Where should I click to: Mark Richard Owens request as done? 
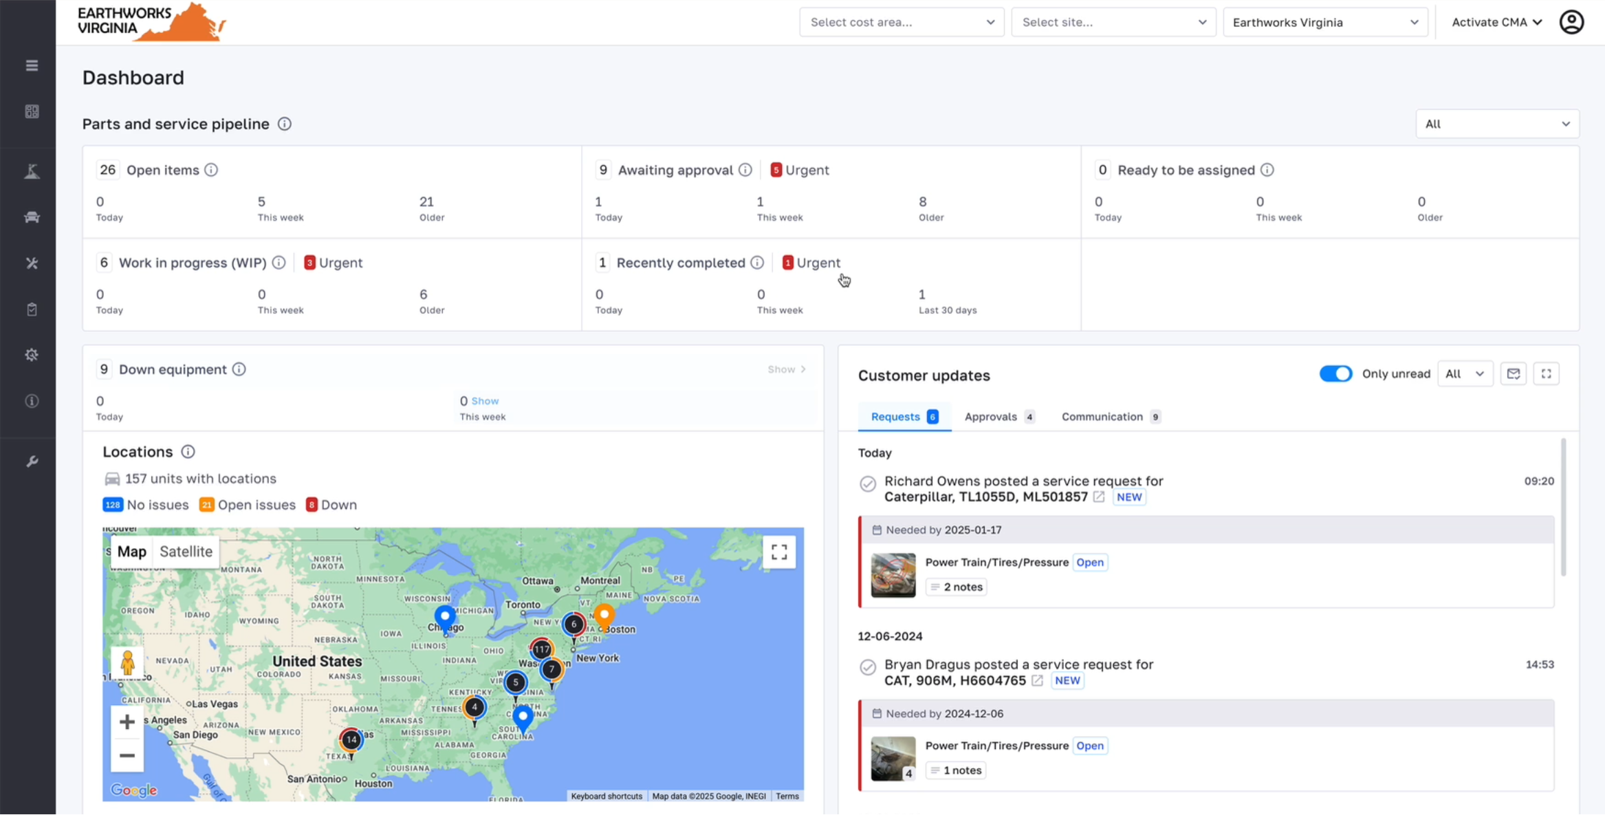click(x=868, y=483)
